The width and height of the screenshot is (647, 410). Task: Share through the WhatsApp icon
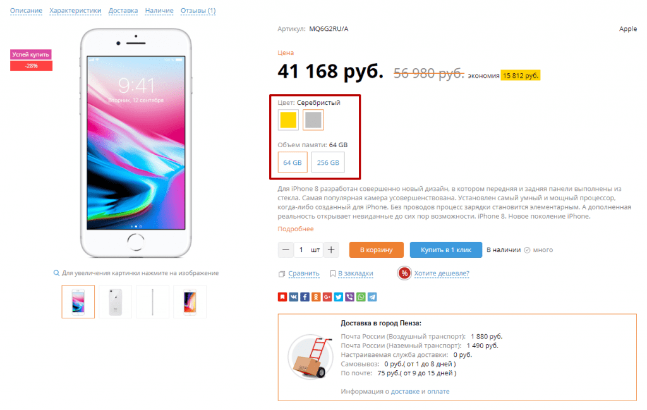pos(361,297)
